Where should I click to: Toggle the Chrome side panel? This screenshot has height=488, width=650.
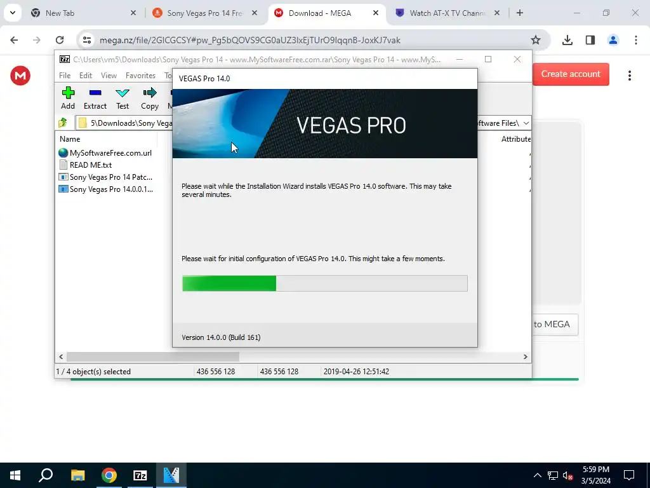coord(590,40)
